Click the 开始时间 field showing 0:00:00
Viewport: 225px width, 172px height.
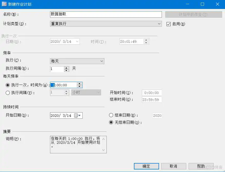pyautogui.click(x=151, y=93)
